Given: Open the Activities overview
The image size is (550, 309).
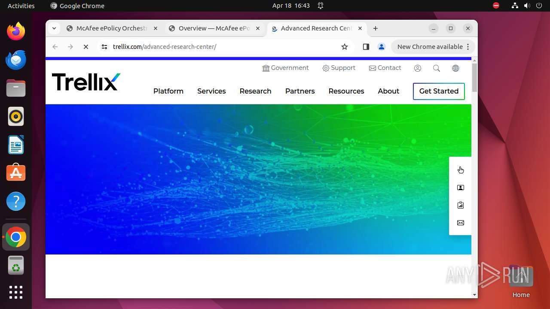Looking at the screenshot, I should (21, 6).
